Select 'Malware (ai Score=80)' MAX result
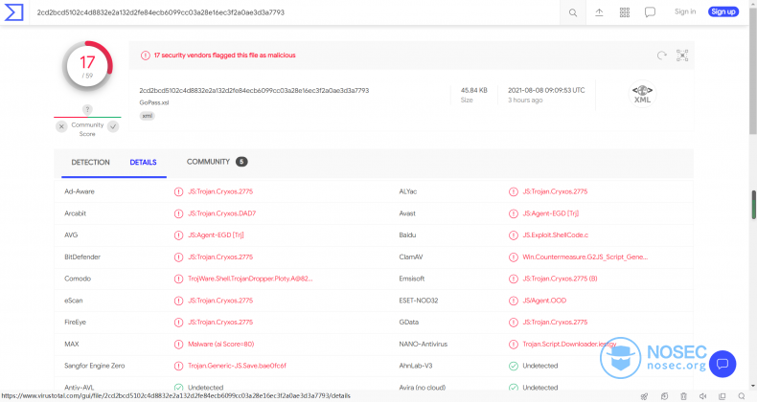Viewport: 757px width, 402px height. pyautogui.click(x=220, y=345)
